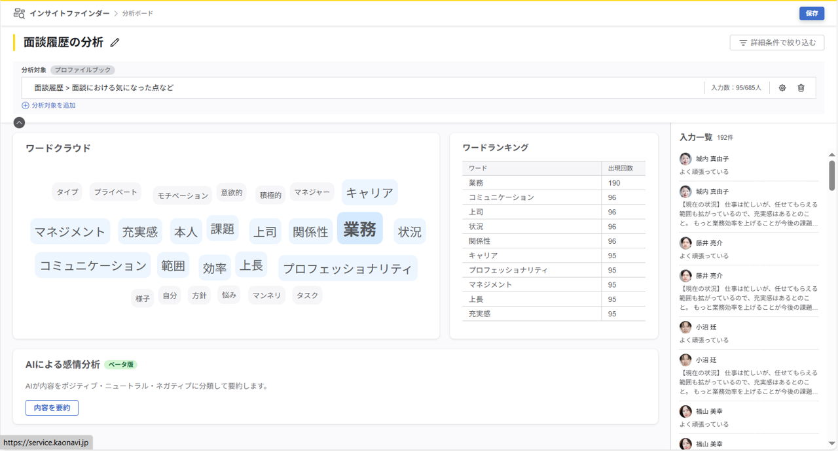Select the 業務 word in word cloud
The height and width of the screenshot is (451, 838).
pyautogui.click(x=359, y=229)
